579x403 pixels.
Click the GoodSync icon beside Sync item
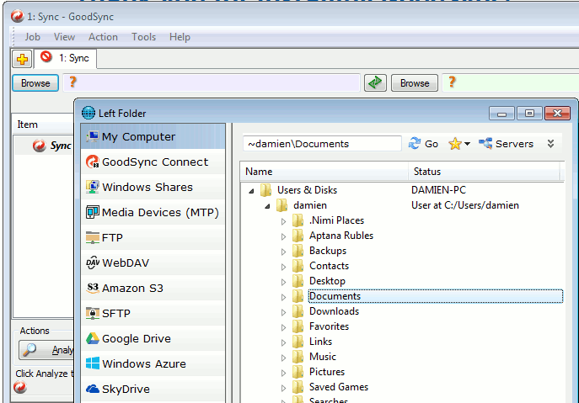click(39, 146)
